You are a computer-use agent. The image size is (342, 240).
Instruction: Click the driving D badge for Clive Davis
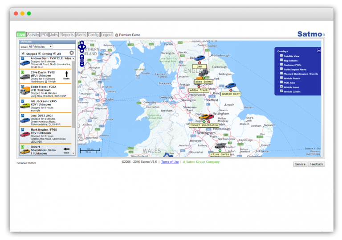click(22, 72)
